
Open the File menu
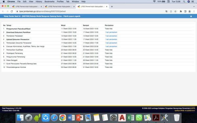[x=19, y=2]
